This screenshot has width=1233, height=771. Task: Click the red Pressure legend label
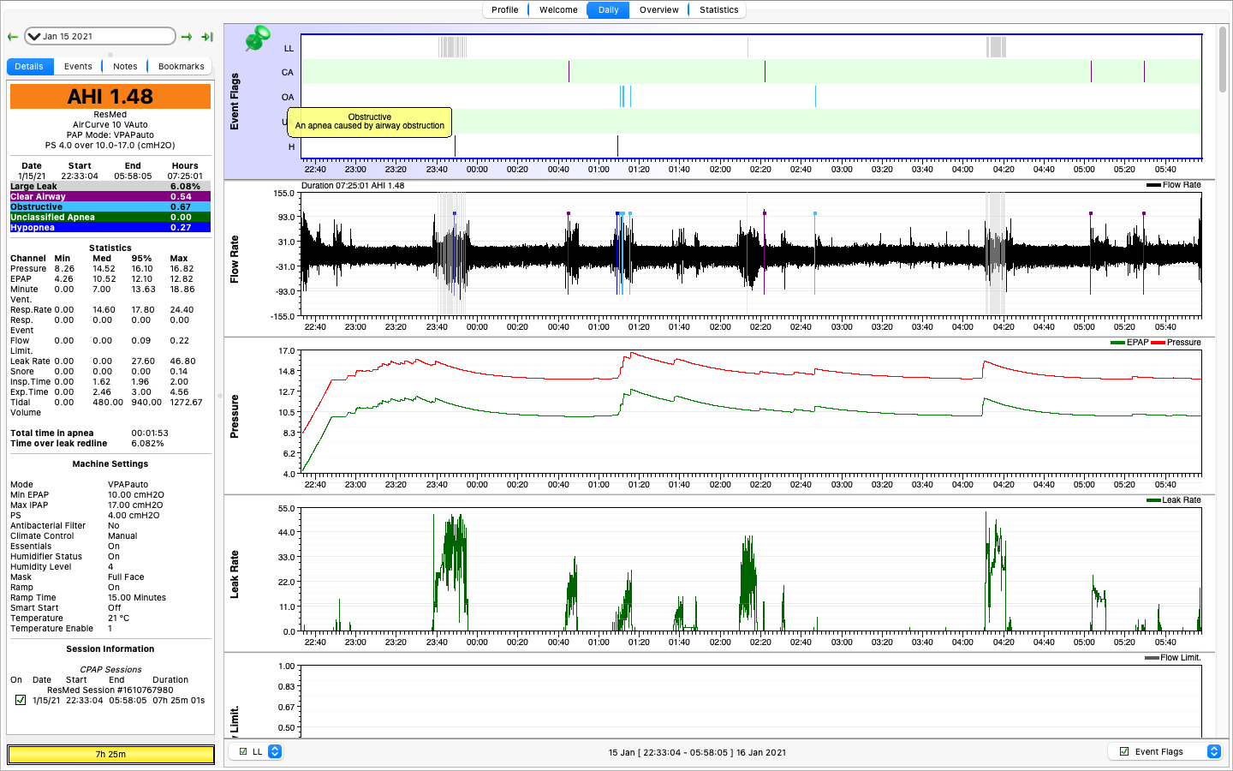coord(1183,343)
